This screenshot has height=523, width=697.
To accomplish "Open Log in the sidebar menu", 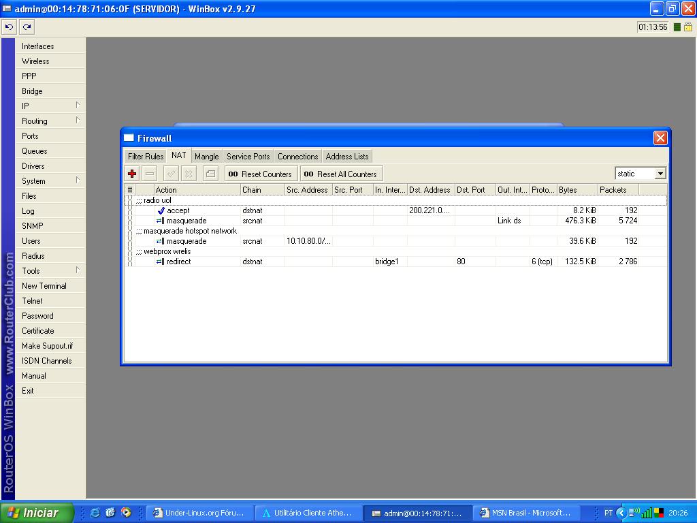I will (x=50, y=211).
